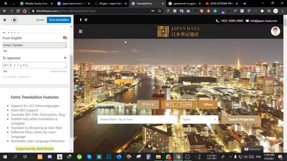Open Skype from the taskbar
This screenshot has width=287, height=161.
click(89, 157)
